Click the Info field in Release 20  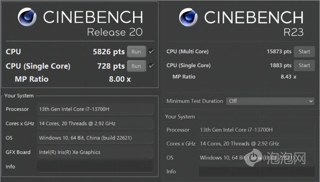(95, 167)
